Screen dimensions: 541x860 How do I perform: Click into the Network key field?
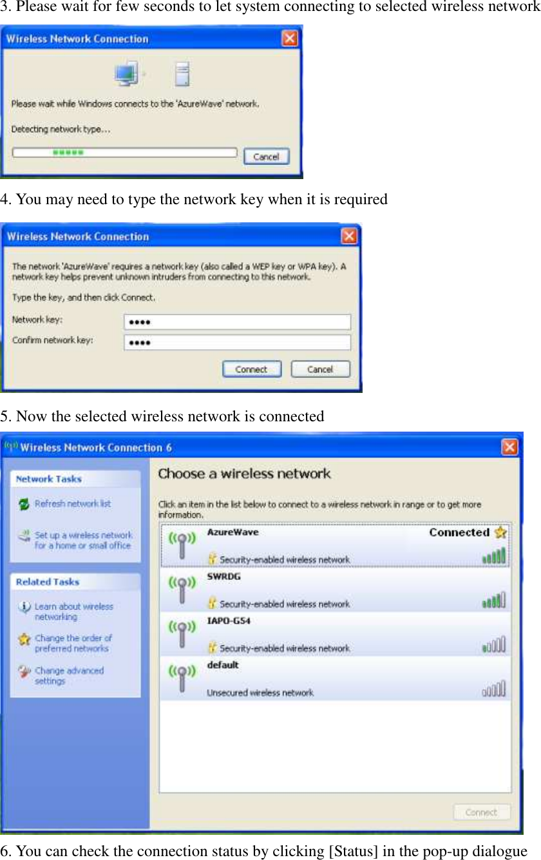(x=237, y=321)
